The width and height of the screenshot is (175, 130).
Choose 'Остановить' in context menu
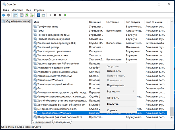click(114, 71)
